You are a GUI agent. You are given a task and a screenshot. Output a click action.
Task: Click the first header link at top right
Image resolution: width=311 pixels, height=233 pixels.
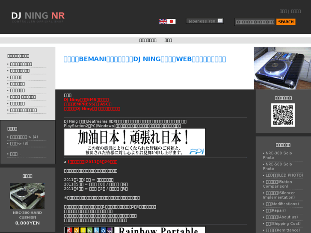[283, 11]
